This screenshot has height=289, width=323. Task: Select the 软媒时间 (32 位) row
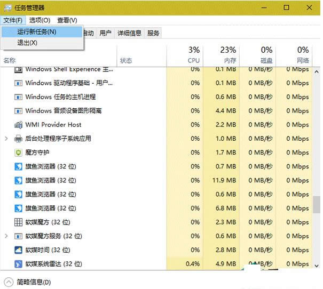click(x=156, y=250)
